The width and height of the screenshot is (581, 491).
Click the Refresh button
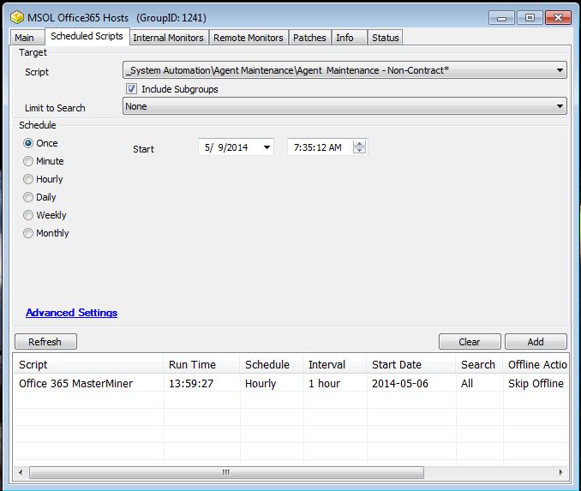(45, 342)
